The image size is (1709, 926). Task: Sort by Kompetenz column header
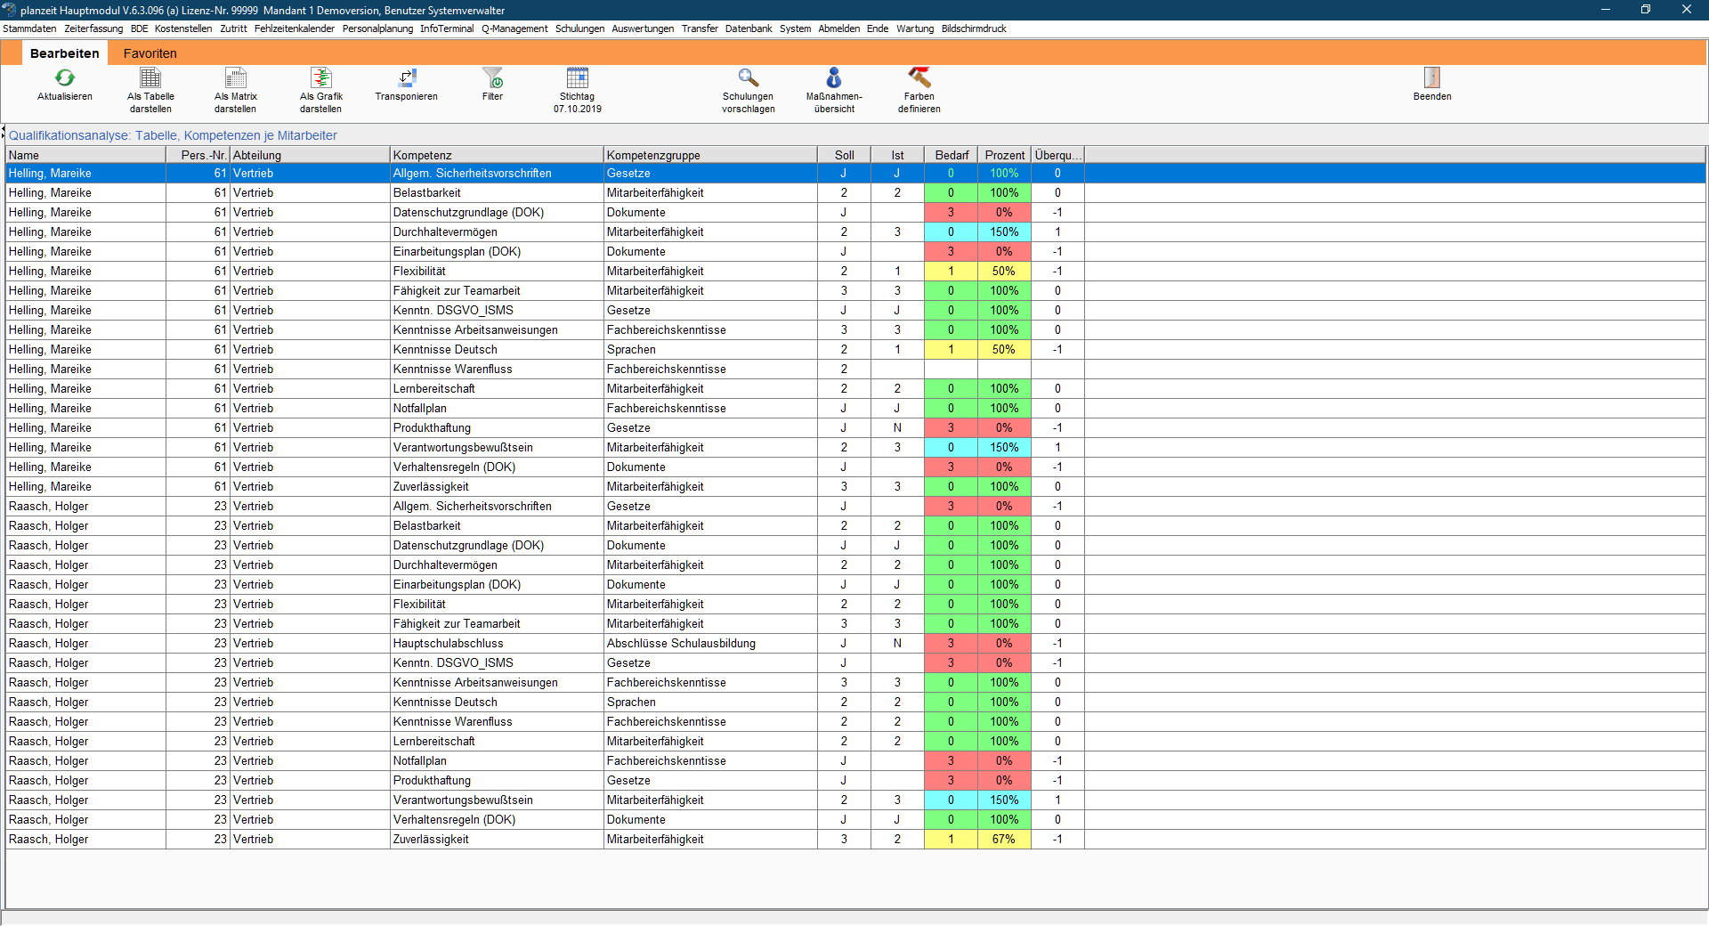click(496, 155)
